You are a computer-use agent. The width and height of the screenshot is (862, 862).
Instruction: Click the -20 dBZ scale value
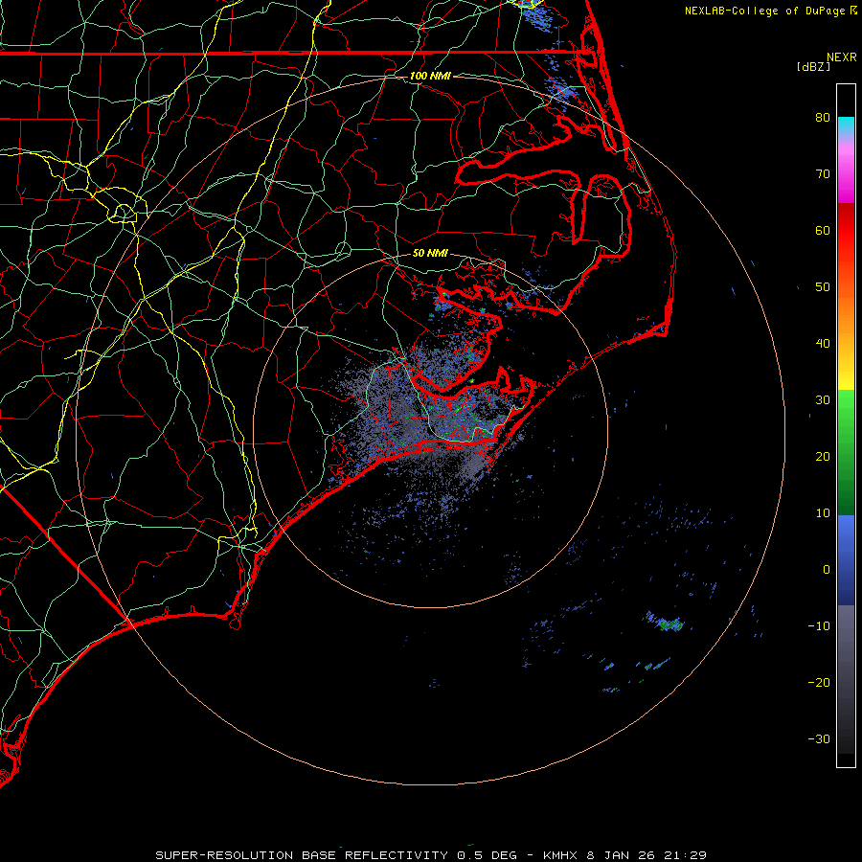coord(819,683)
